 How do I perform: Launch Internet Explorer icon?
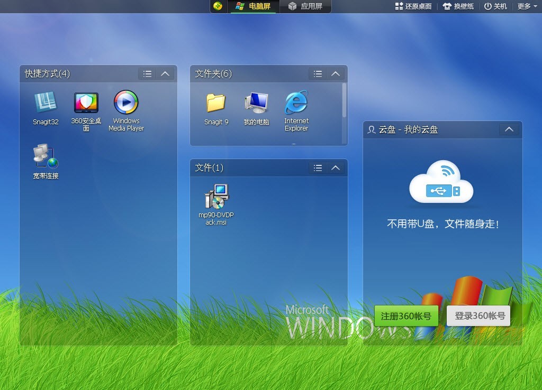click(296, 103)
